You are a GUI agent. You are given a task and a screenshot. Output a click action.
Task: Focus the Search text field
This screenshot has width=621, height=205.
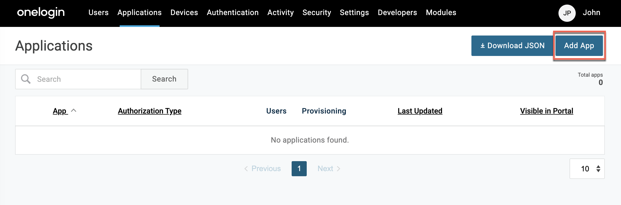point(86,79)
